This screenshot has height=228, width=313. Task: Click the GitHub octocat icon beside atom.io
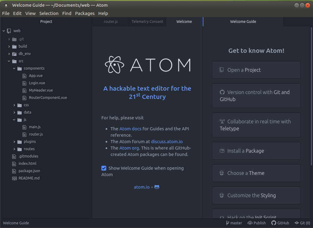(x=157, y=187)
